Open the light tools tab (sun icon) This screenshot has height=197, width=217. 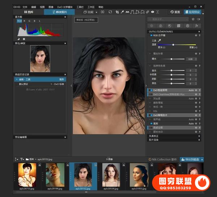pyautogui.click(x=152, y=26)
